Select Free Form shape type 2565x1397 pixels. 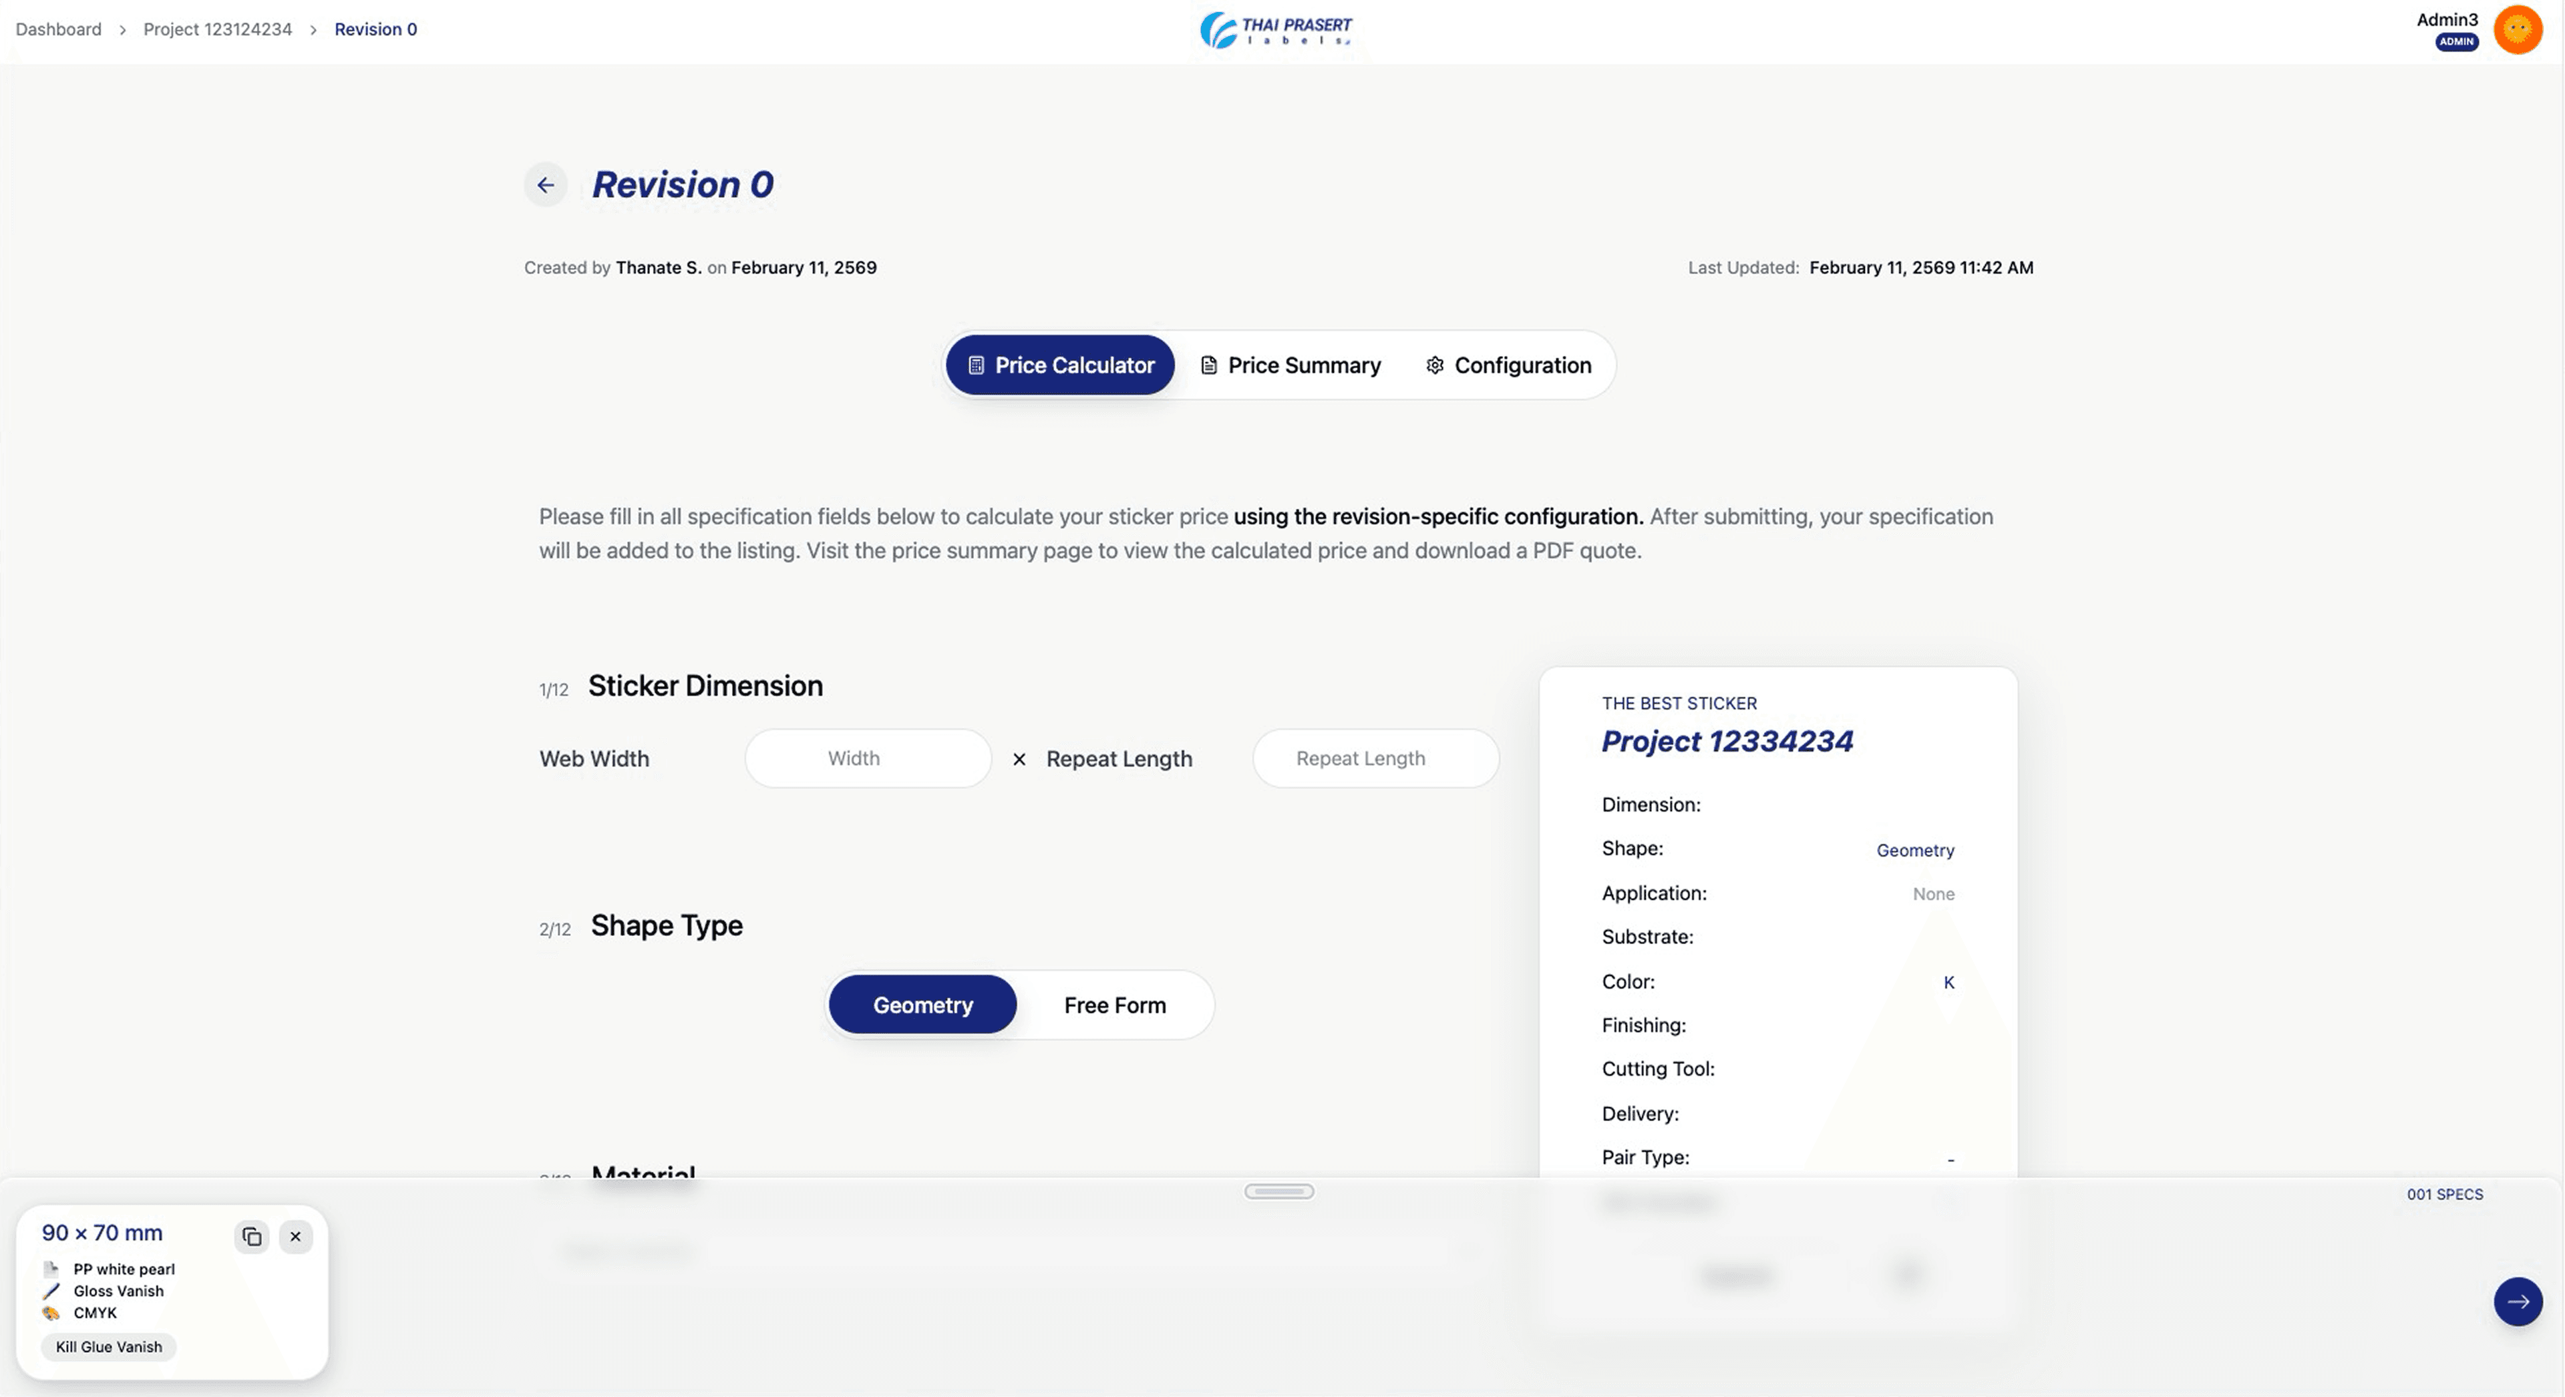point(1116,1005)
